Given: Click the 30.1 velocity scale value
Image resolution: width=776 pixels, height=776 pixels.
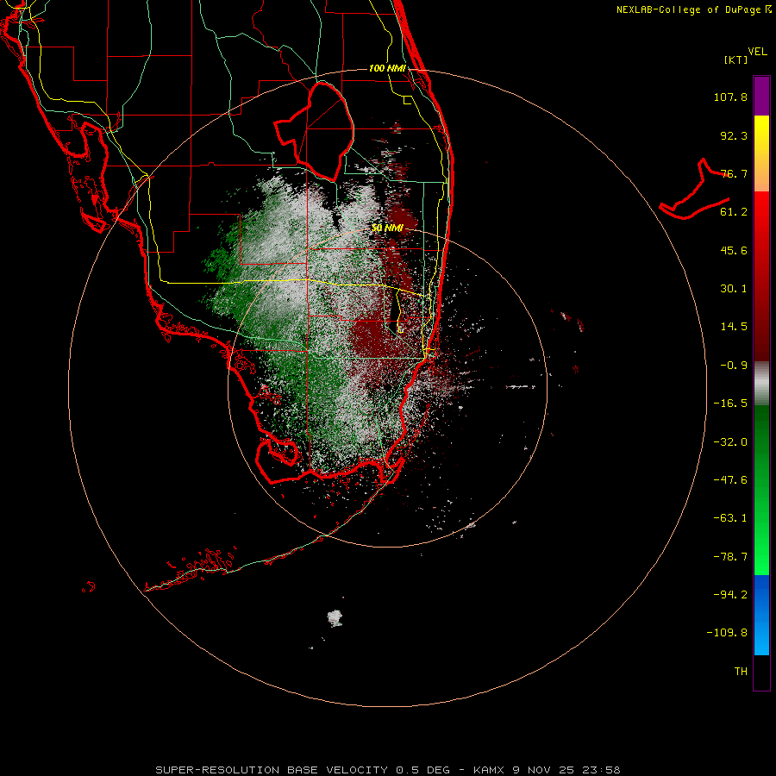Looking at the screenshot, I should 734,289.
